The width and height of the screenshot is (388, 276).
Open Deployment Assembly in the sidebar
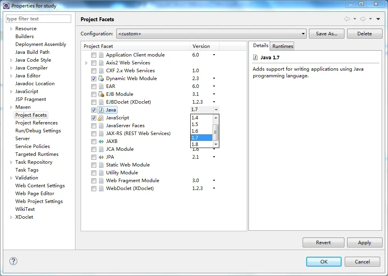tap(40, 44)
